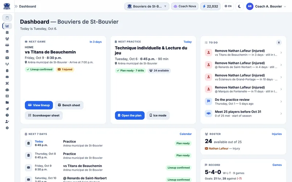Toggle dark mode with the moon icon
The image size is (292, 182).
click(239, 6)
